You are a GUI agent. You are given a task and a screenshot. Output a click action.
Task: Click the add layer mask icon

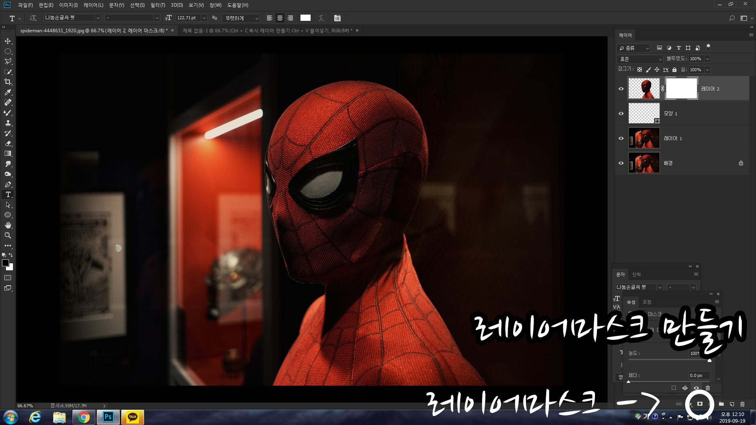700,404
